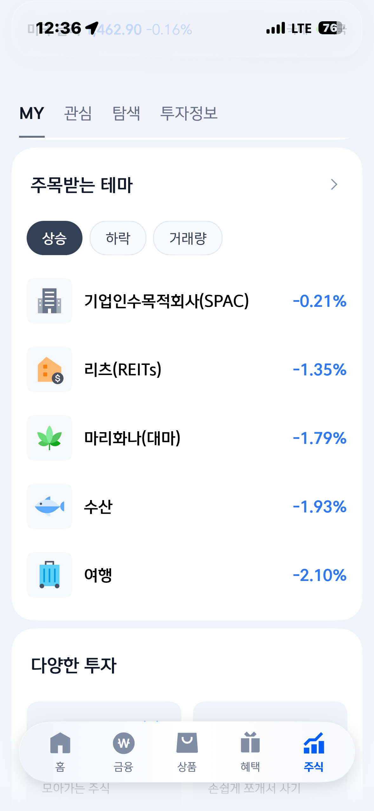
Task: Tap the 홈 house icon
Action: click(60, 743)
